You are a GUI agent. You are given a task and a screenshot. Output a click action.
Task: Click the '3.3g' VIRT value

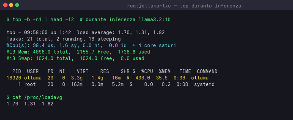tap(77, 78)
